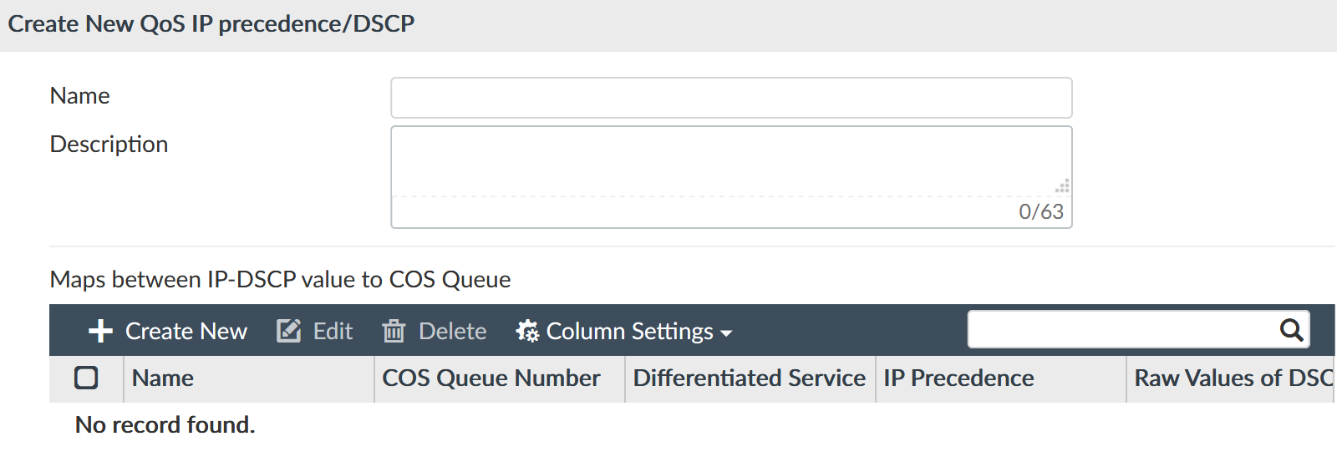
Task: Click the Column Settings gear icon
Action: (x=527, y=332)
